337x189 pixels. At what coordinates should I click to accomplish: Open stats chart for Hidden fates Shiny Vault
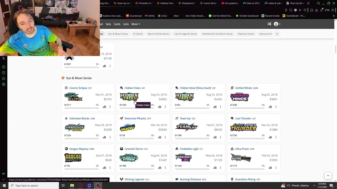coord(215,107)
